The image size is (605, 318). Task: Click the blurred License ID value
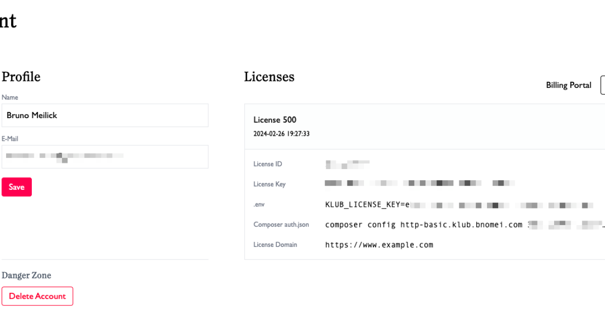click(347, 164)
